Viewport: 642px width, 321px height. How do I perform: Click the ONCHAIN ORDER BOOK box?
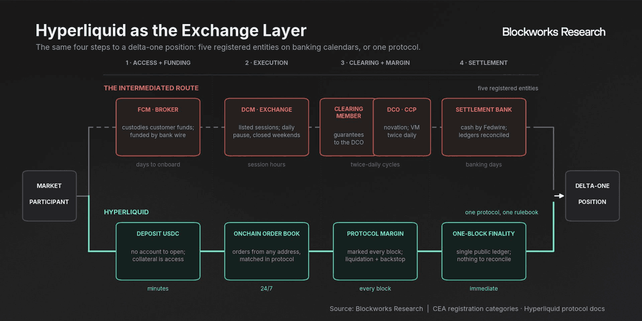(x=266, y=251)
